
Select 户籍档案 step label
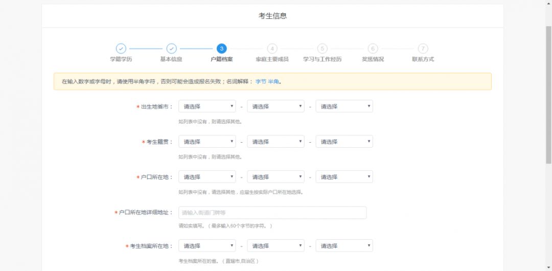(222, 59)
